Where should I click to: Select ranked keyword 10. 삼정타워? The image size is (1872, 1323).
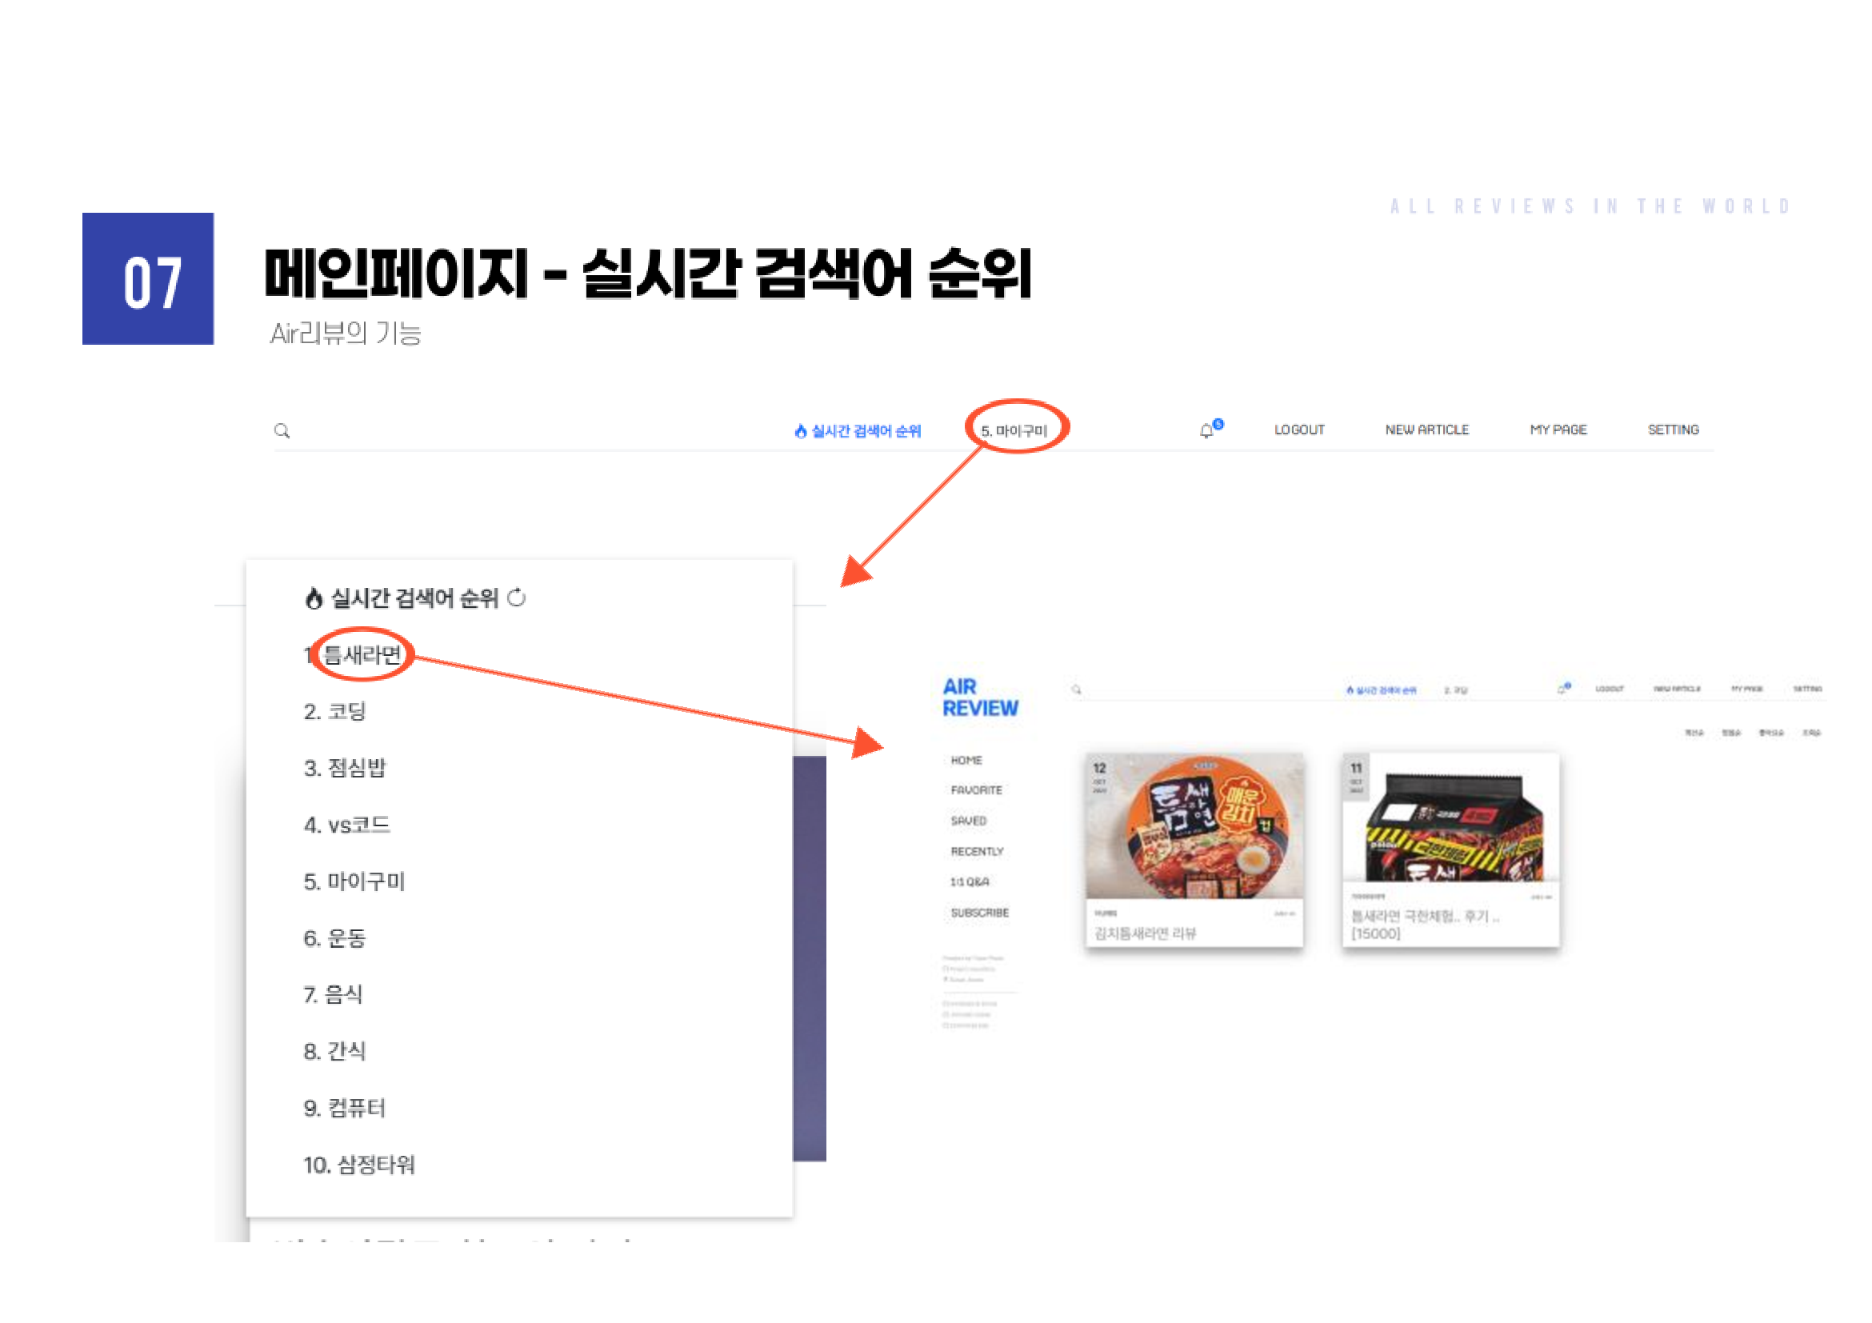click(x=358, y=1165)
